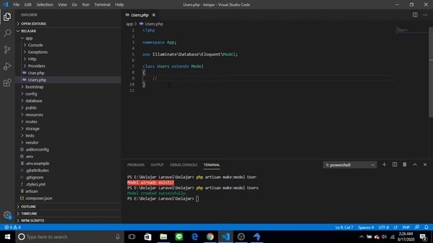The width and height of the screenshot is (433, 243).
Task: Expand the Console folder
Action: [68, 45]
